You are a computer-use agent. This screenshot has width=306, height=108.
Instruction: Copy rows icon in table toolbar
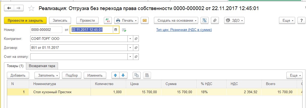tap(137, 75)
